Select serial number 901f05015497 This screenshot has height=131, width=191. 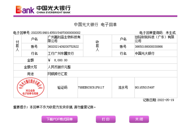(145, 87)
